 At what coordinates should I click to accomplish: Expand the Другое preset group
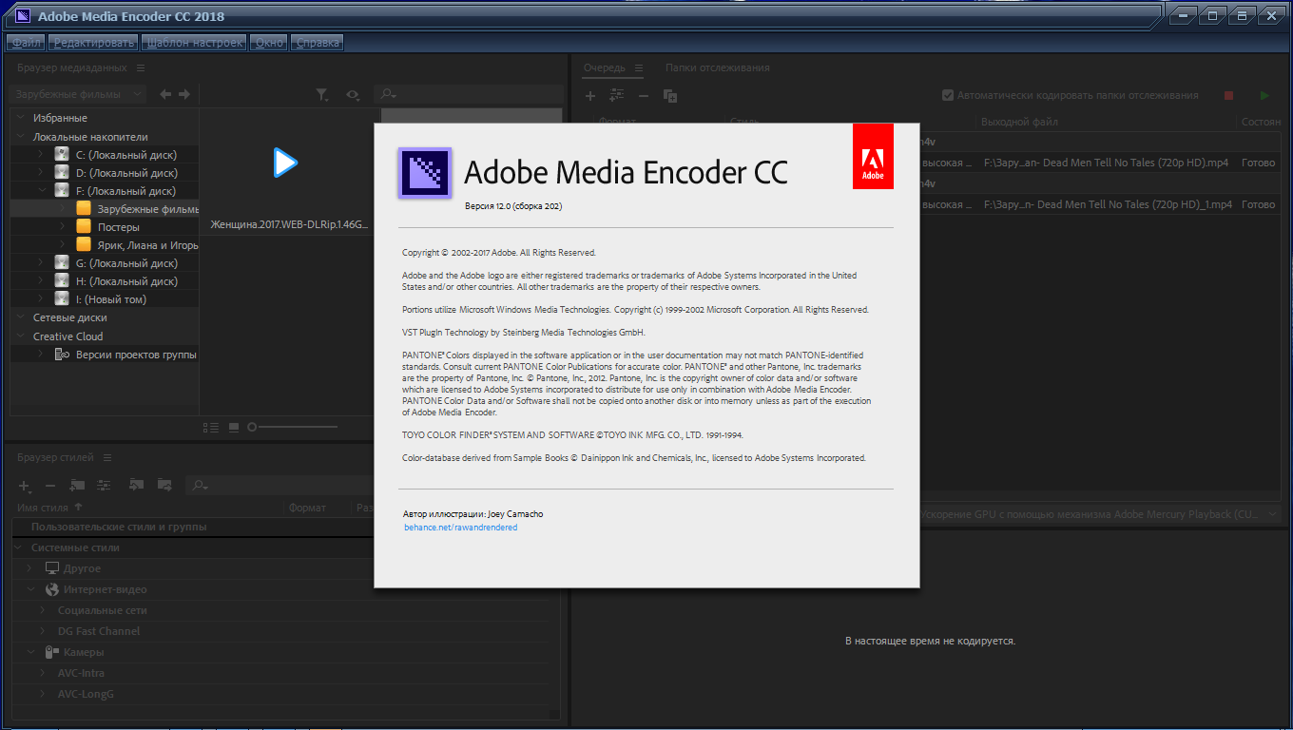point(29,568)
